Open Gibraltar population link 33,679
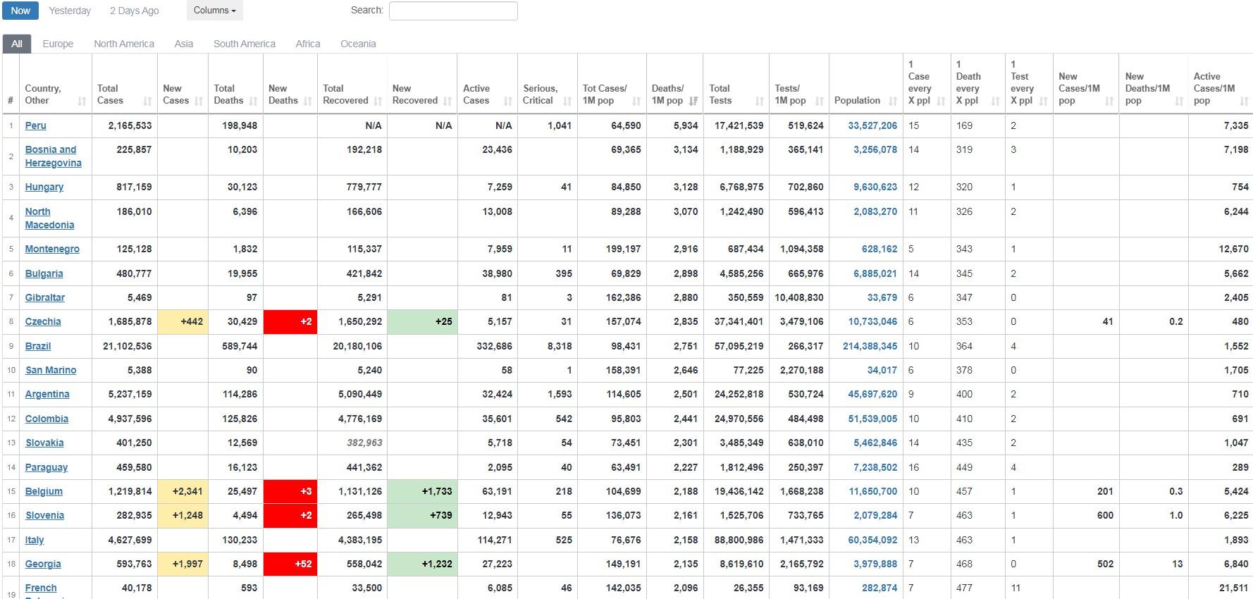This screenshot has height=599, width=1253. (x=882, y=297)
